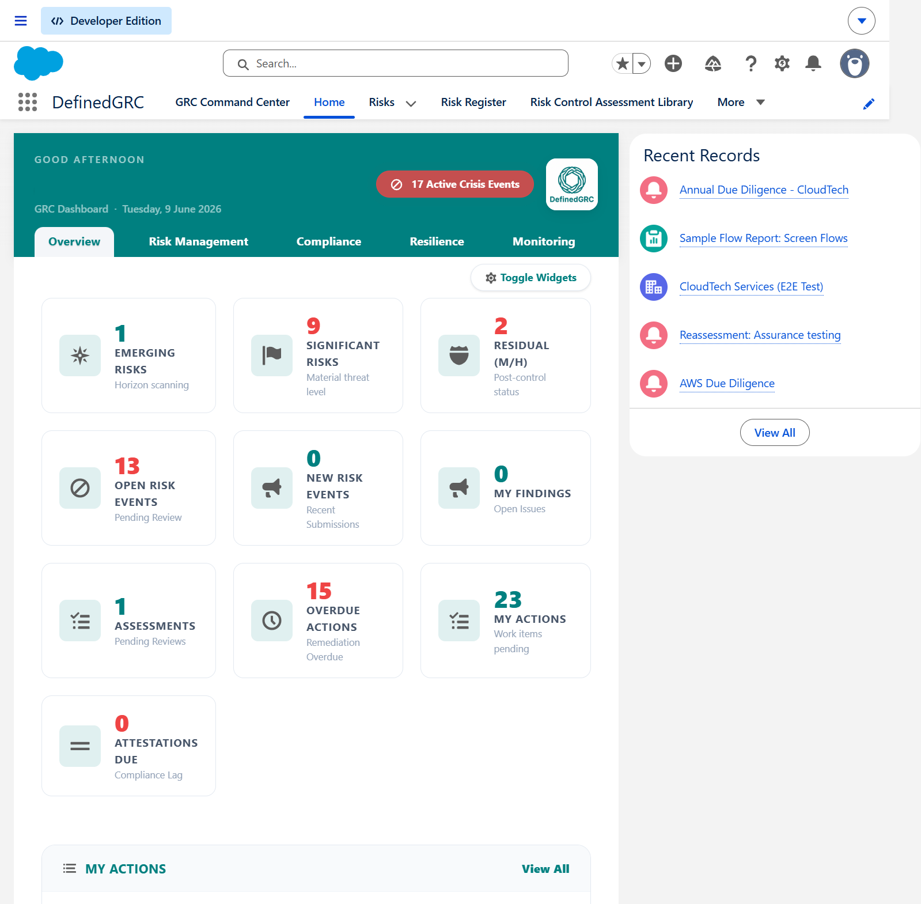Click the gear icon in Toggle Widgets
921x904 pixels.
pyautogui.click(x=491, y=278)
